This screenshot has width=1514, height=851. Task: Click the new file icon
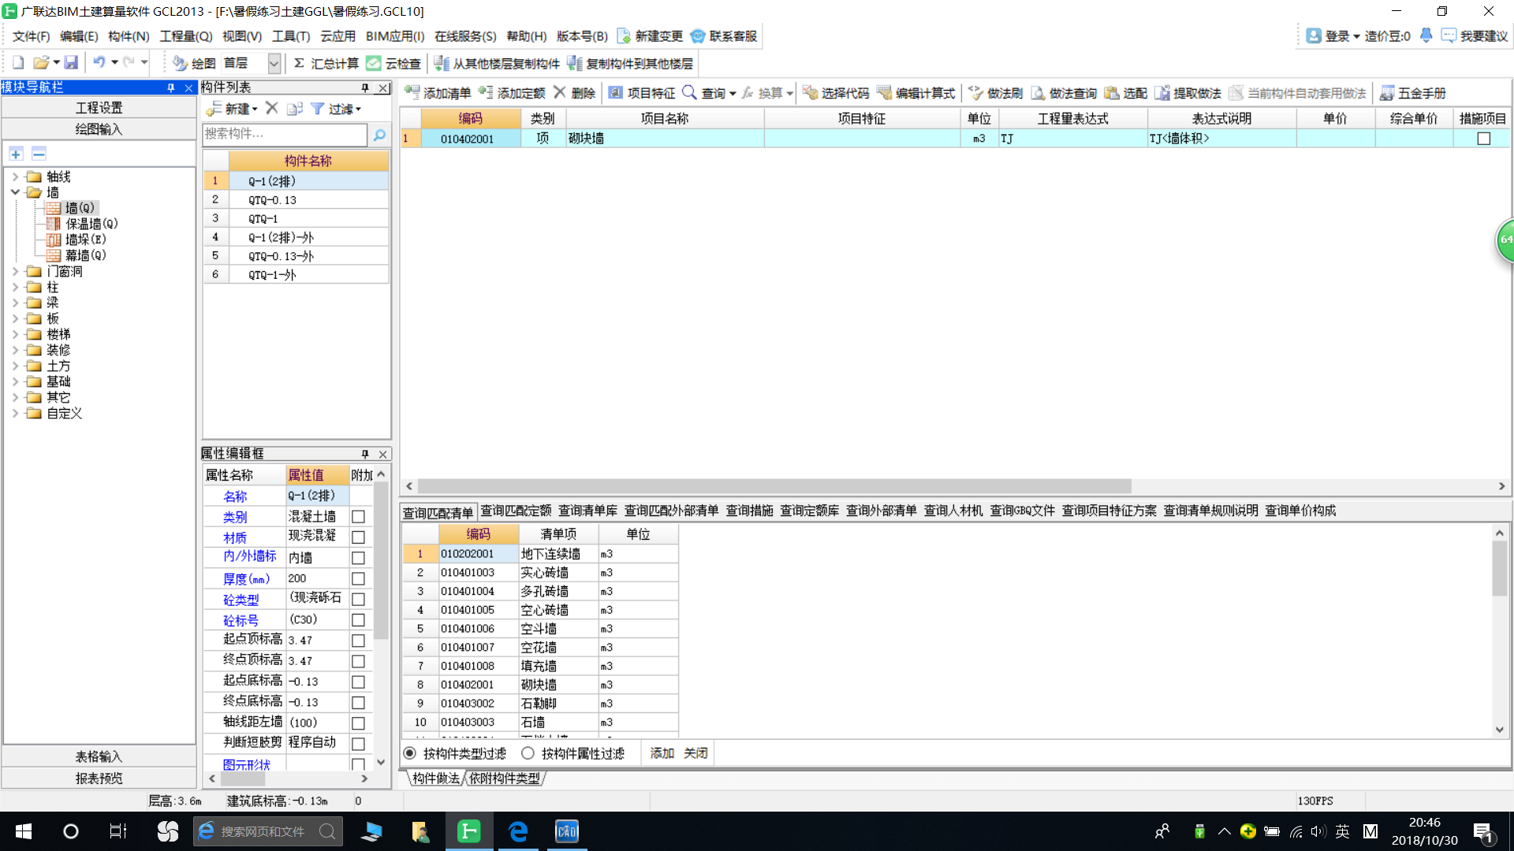coord(18,63)
